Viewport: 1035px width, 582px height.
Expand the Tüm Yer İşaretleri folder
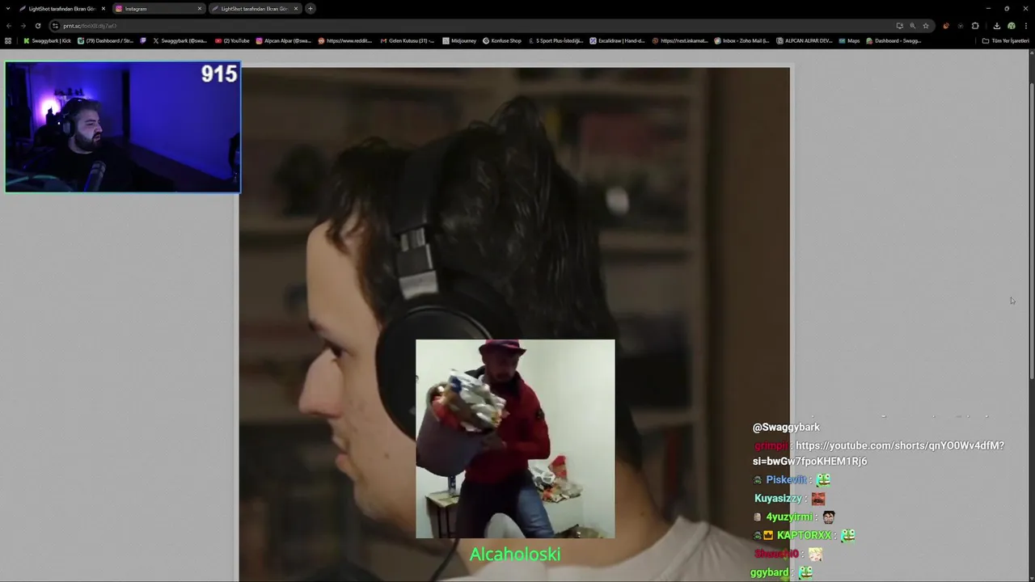click(1005, 40)
